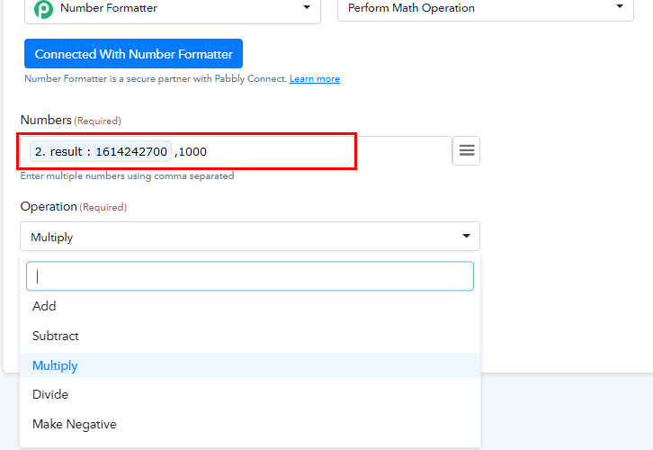Open the Number Formatter app dropdown

(173, 9)
